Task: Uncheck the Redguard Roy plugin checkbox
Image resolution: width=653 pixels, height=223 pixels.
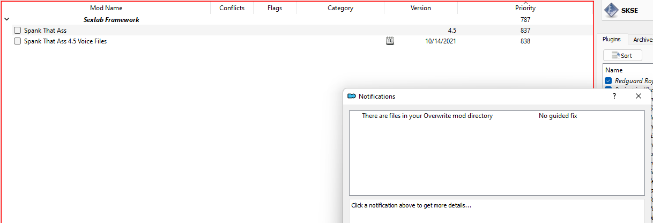Action: [x=608, y=81]
